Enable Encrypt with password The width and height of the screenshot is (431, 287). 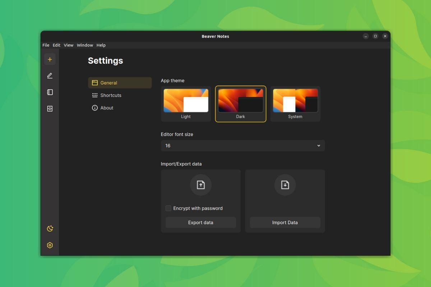pos(168,208)
